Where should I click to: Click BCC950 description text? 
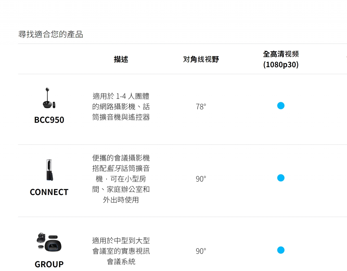coord(121,106)
